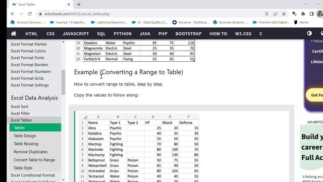Image resolution: width=323 pixels, height=182 pixels.
Task: Open the HTML tutorial menu item
Action: [31, 34]
